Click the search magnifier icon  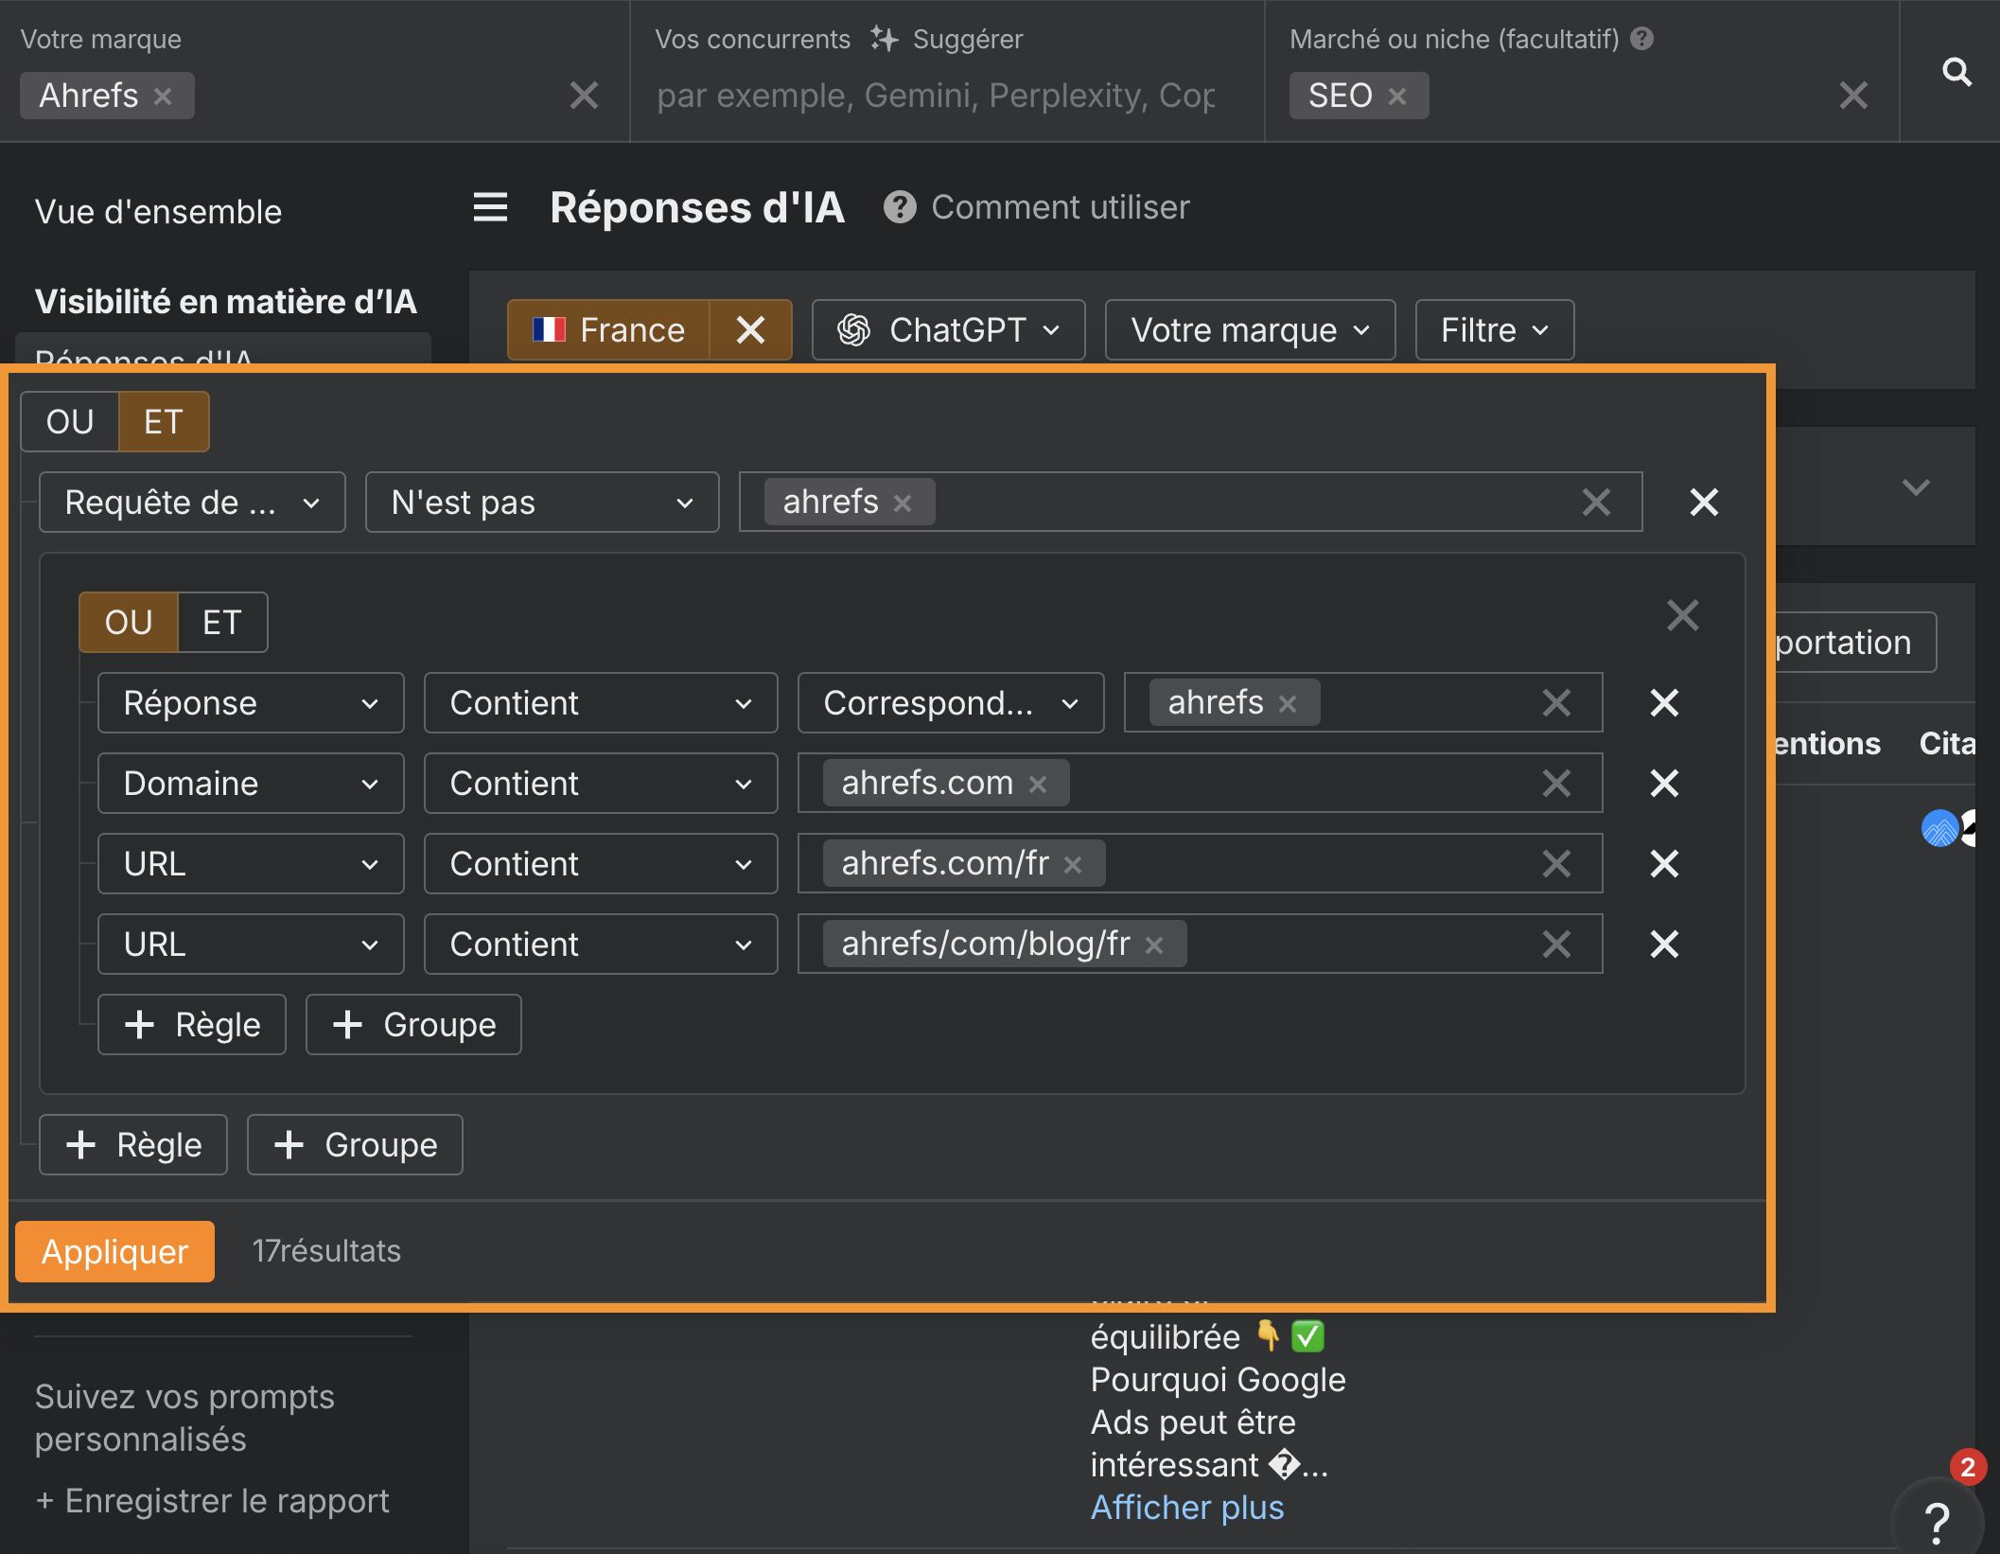coord(1956,72)
